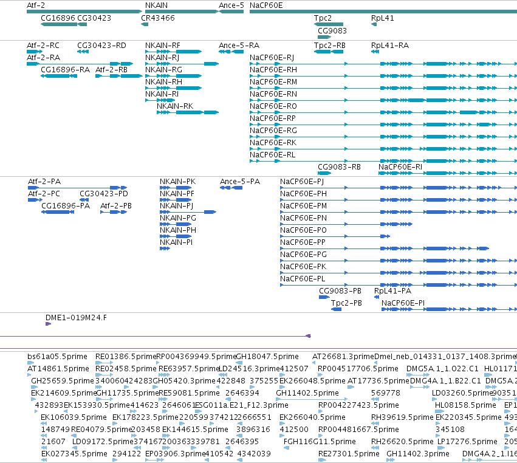Select transcript NaCP60E-RL
Viewport: 517px width, 463px height.
(x=272, y=155)
